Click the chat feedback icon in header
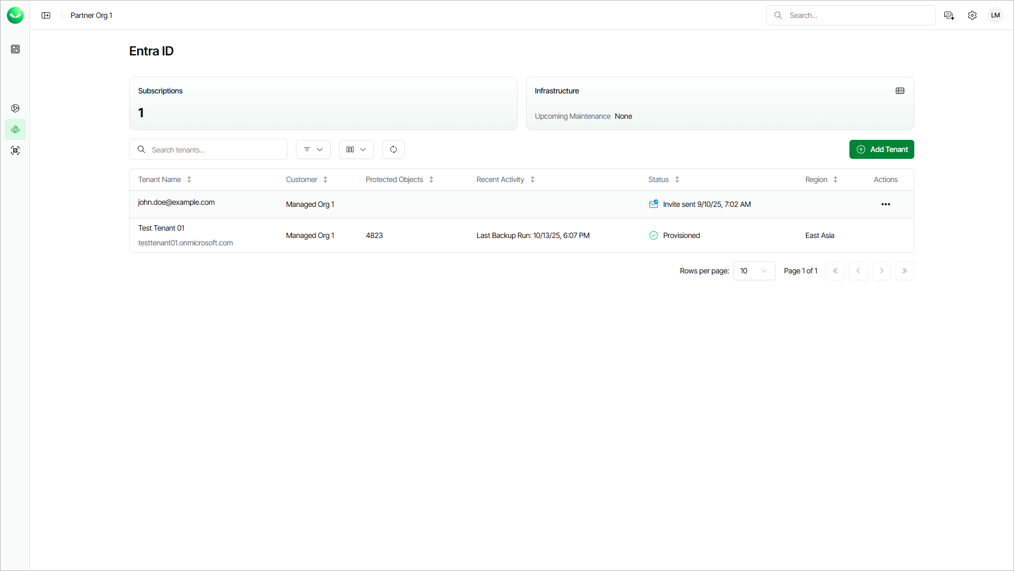Image resolution: width=1014 pixels, height=571 pixels. [x=949, y=15]
